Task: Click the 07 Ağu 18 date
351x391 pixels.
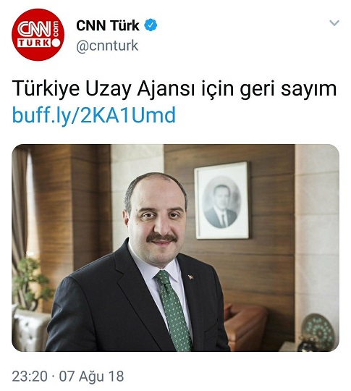Action: [x=91, y=376]
